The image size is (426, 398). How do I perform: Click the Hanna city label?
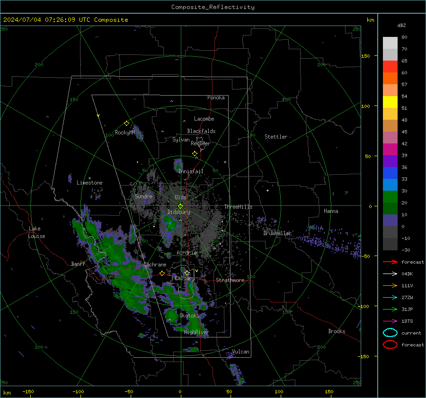coord(331,211)
